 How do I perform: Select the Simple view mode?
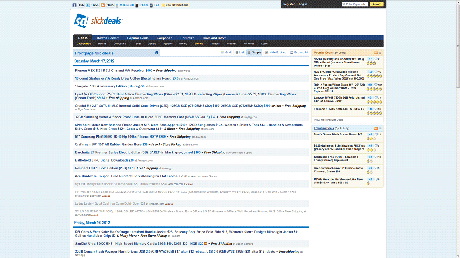point(254,52)
